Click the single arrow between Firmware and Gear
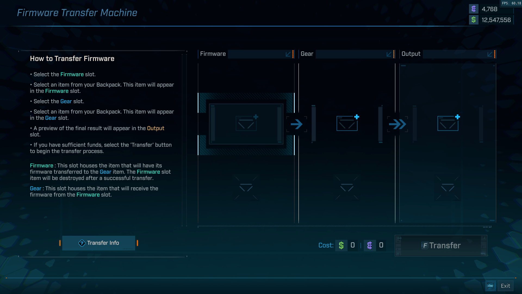522x294 pixels. (297, 124)
